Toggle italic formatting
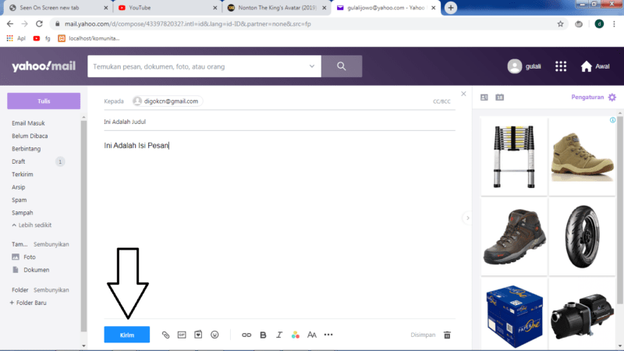Screen dimensions: 624x351 pyautogui.click(x=279, y=335)
